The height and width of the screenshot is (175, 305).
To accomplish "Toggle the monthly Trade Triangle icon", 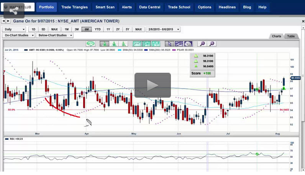I will coord(105,44).
